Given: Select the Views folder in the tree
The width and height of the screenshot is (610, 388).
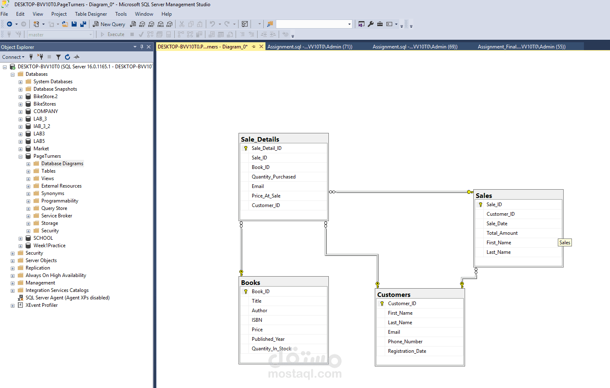Looking at the screenshot, I should [48, 178].
